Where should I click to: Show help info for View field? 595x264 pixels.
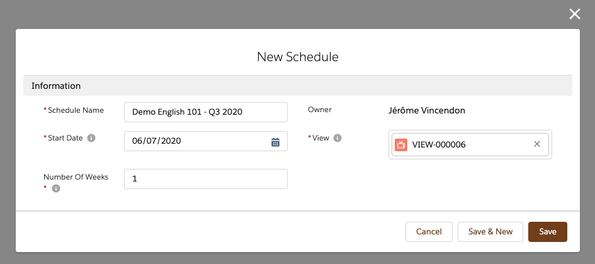337,138
